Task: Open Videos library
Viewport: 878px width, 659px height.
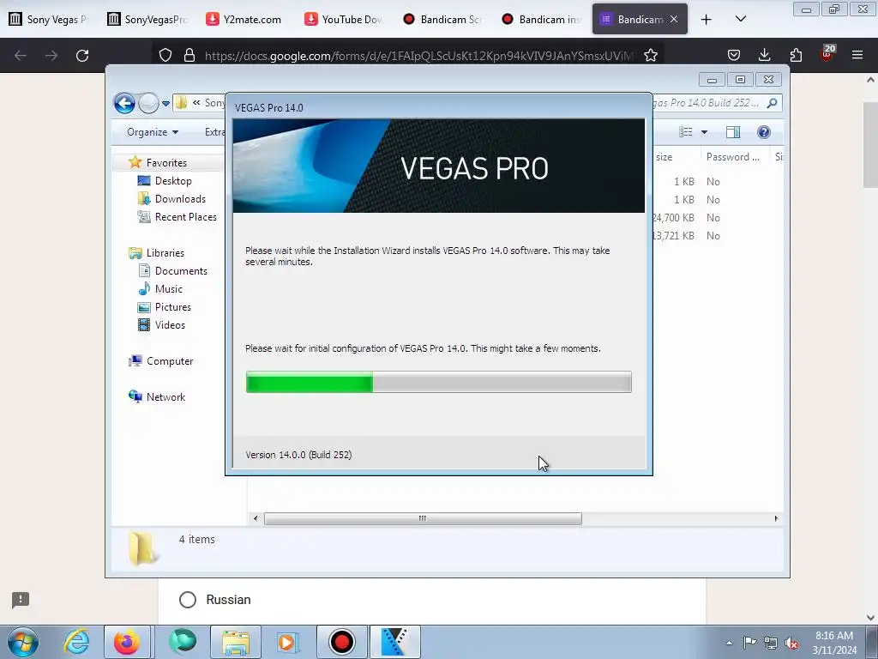Action: pos(170,325)
